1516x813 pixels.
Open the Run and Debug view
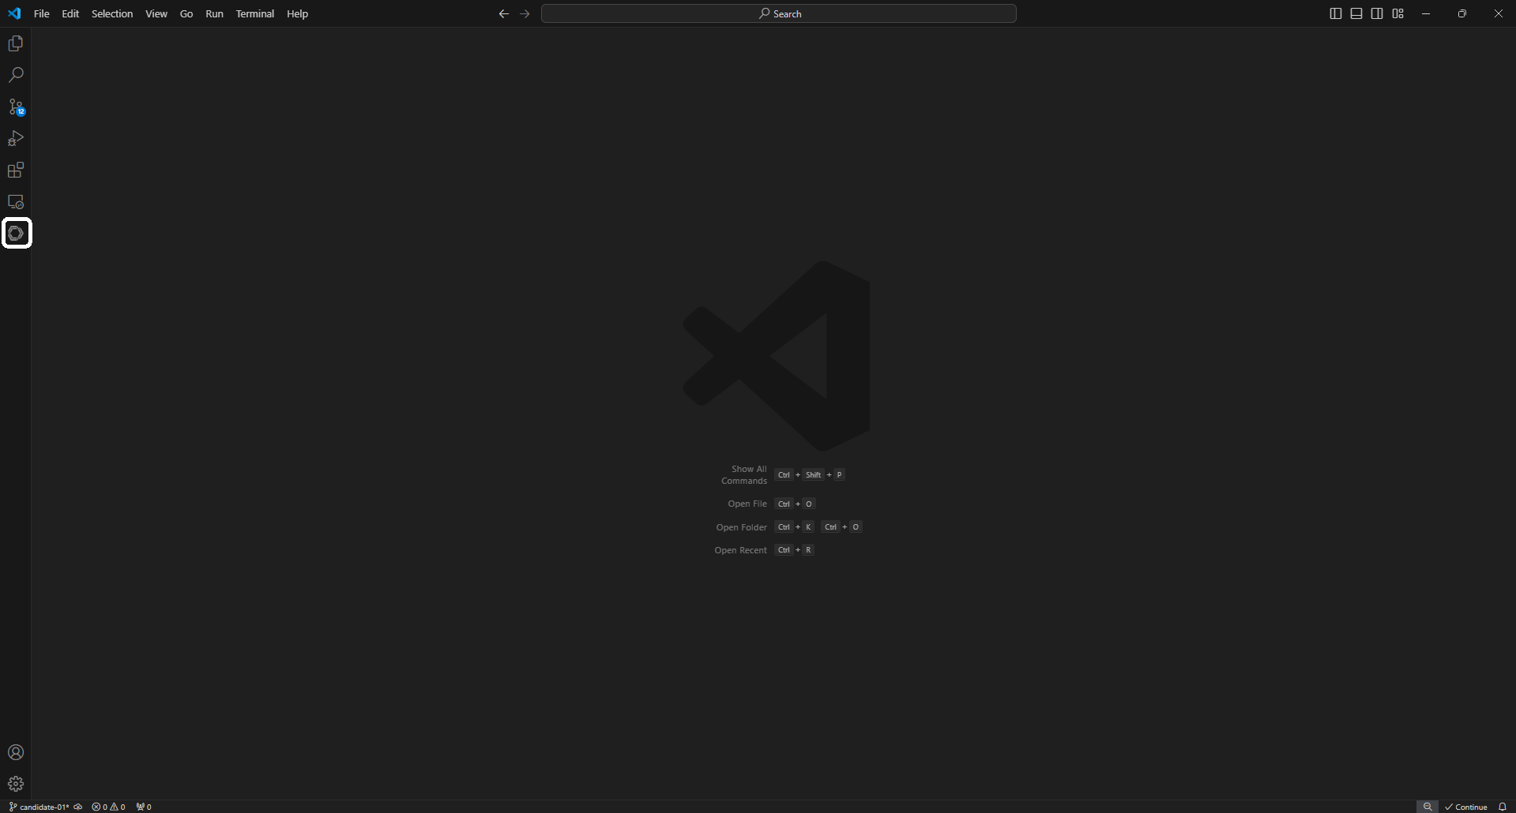16,138
